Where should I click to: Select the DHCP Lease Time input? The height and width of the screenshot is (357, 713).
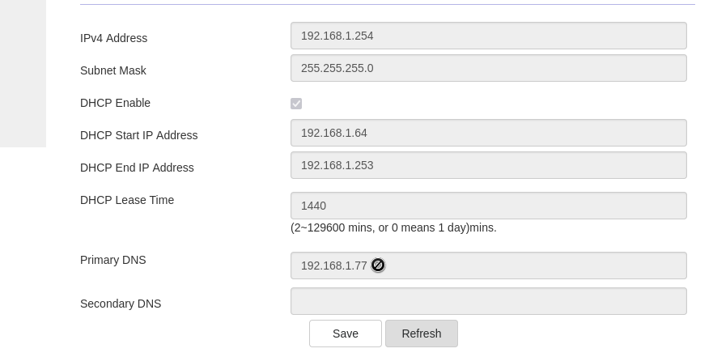click(488, 206)
